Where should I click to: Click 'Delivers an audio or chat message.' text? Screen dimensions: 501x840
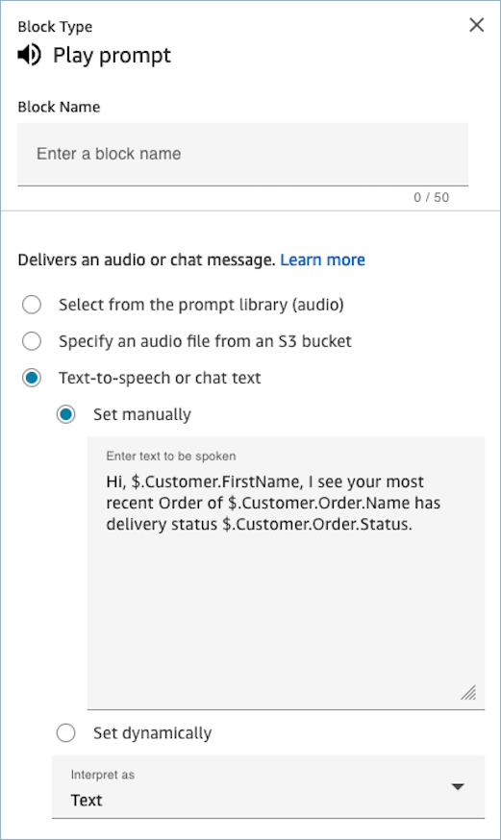pyautogui.click(x=147, y=259)
